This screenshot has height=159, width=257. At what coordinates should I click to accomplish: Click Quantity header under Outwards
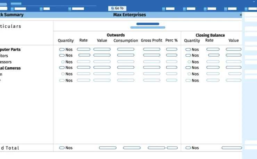click(x=66, y=40)
